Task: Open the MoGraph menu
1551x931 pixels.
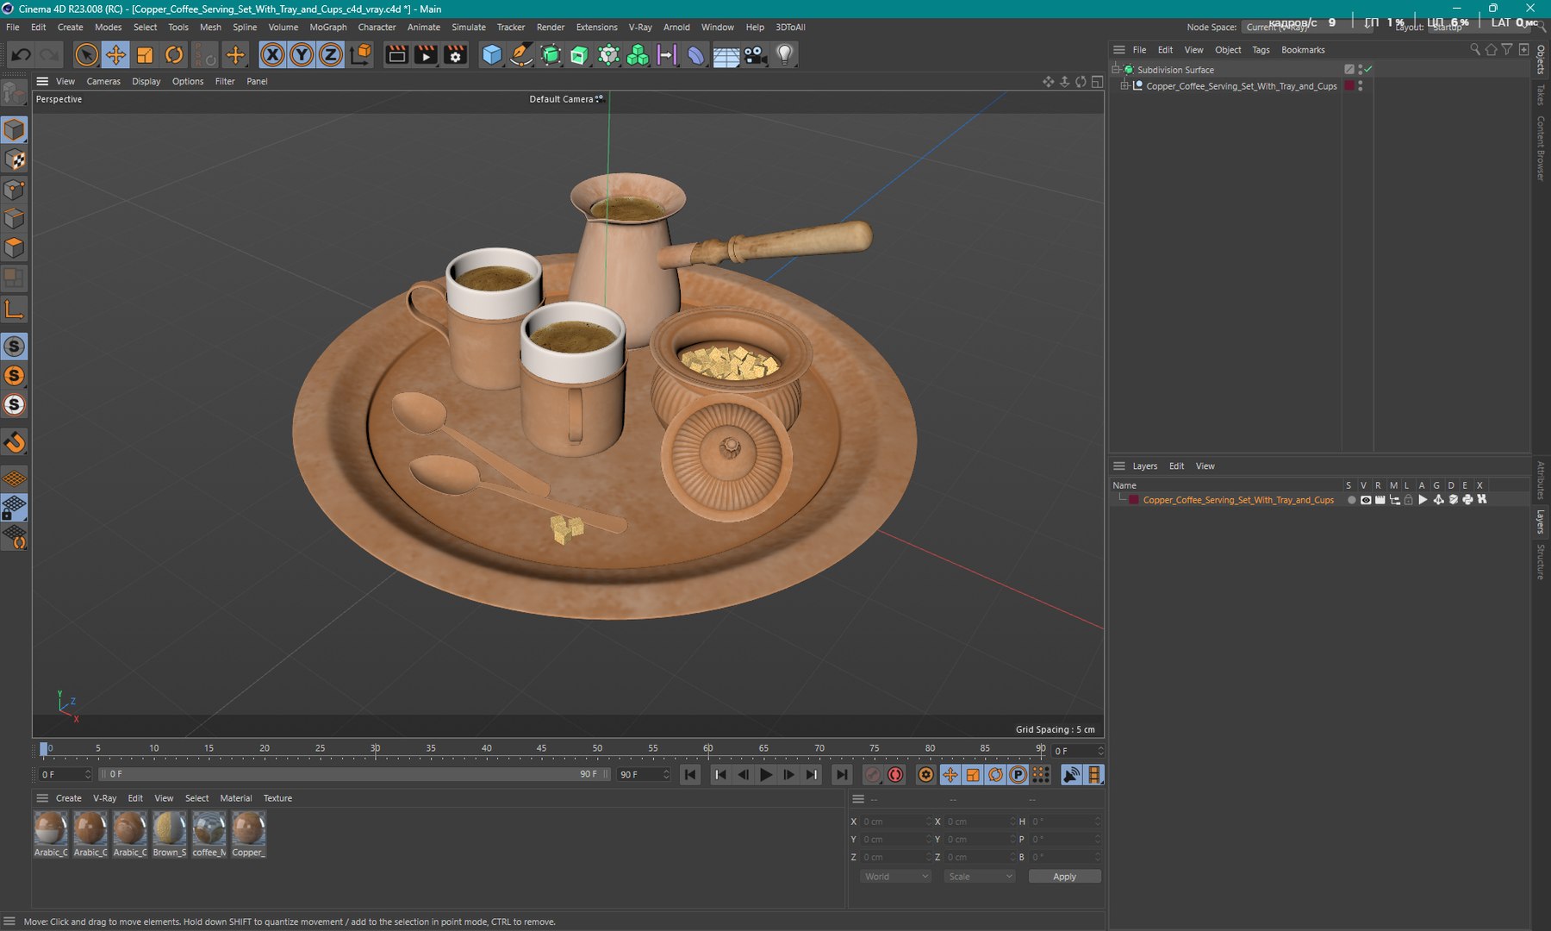Action: pos(328,27)
